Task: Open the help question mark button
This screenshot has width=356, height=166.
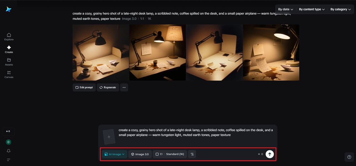Action: coord(349,157)
